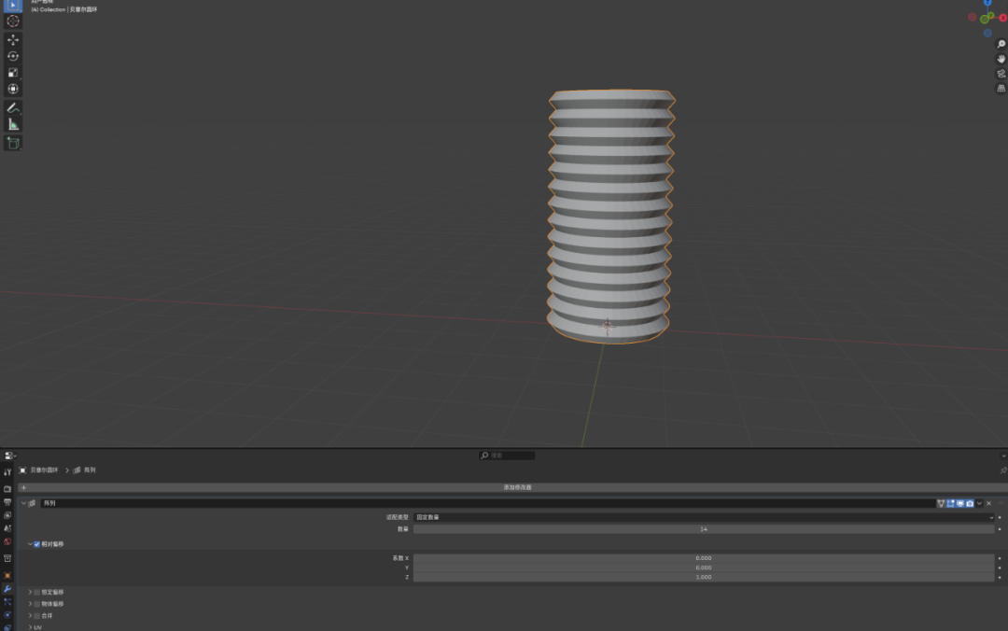Expand the 合并 section
Viewport: 1008px width, 631px height.
(x=30, y=615)
